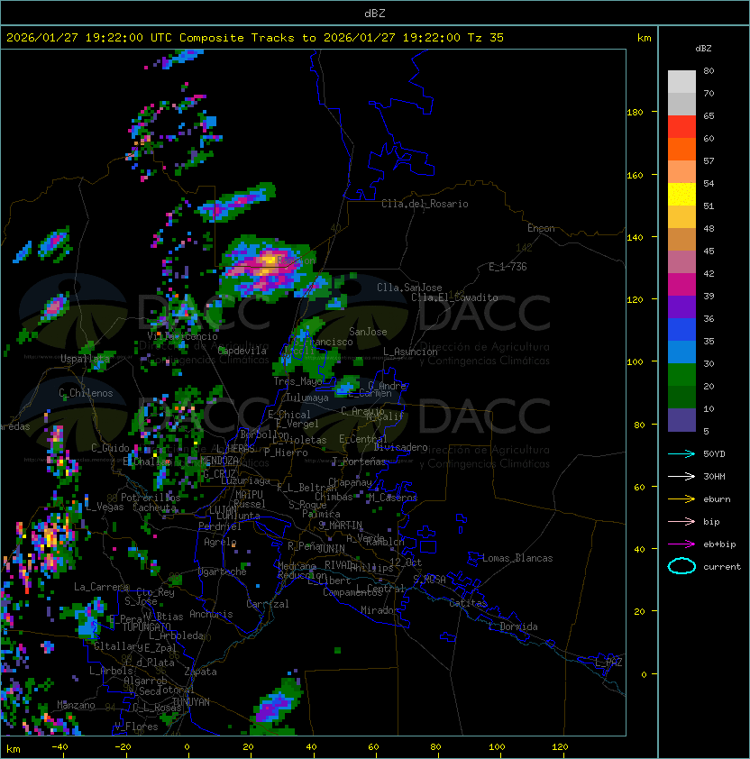Click the cyan 50YD track arrow in legend

click(x=681, y=454)
